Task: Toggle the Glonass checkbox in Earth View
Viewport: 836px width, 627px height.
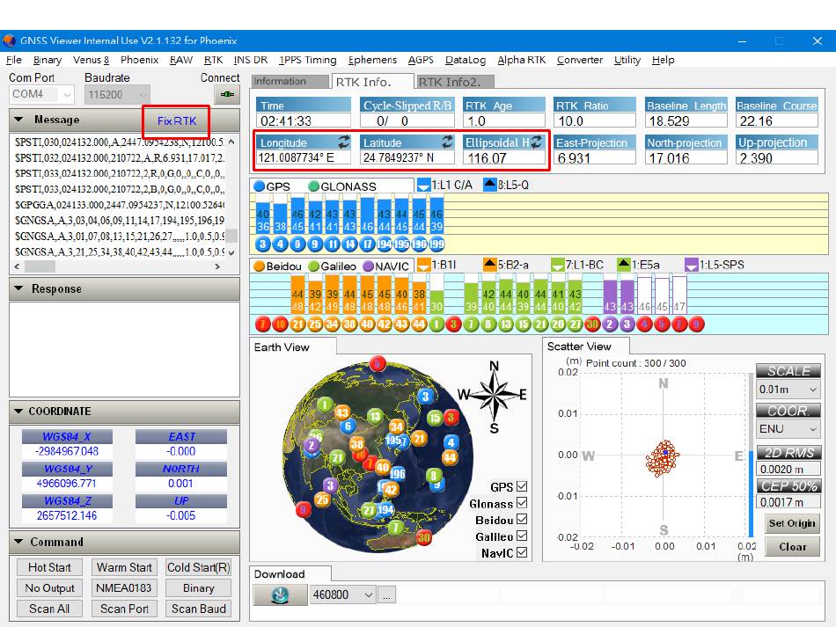Action: (x=522, y=503)
